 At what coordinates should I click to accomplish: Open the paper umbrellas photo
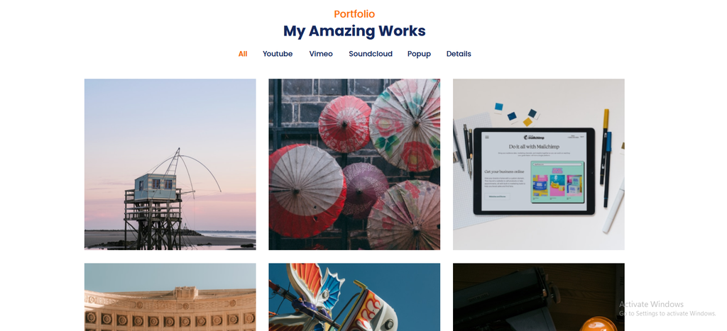click(x=354, y=164)
